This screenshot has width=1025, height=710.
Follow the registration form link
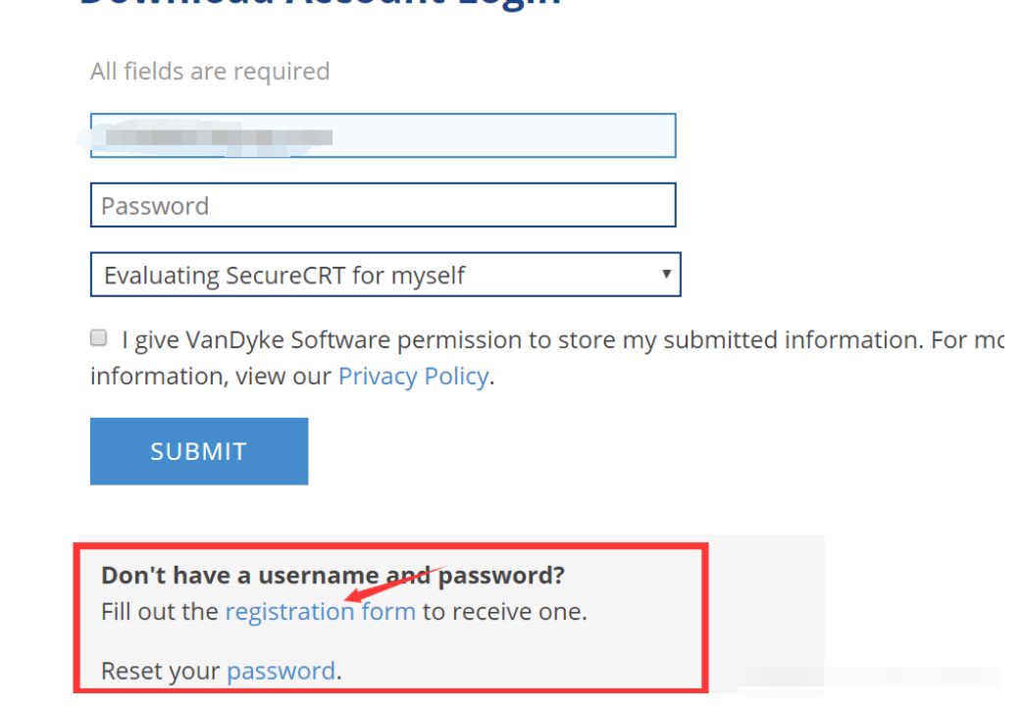point(320,612)
